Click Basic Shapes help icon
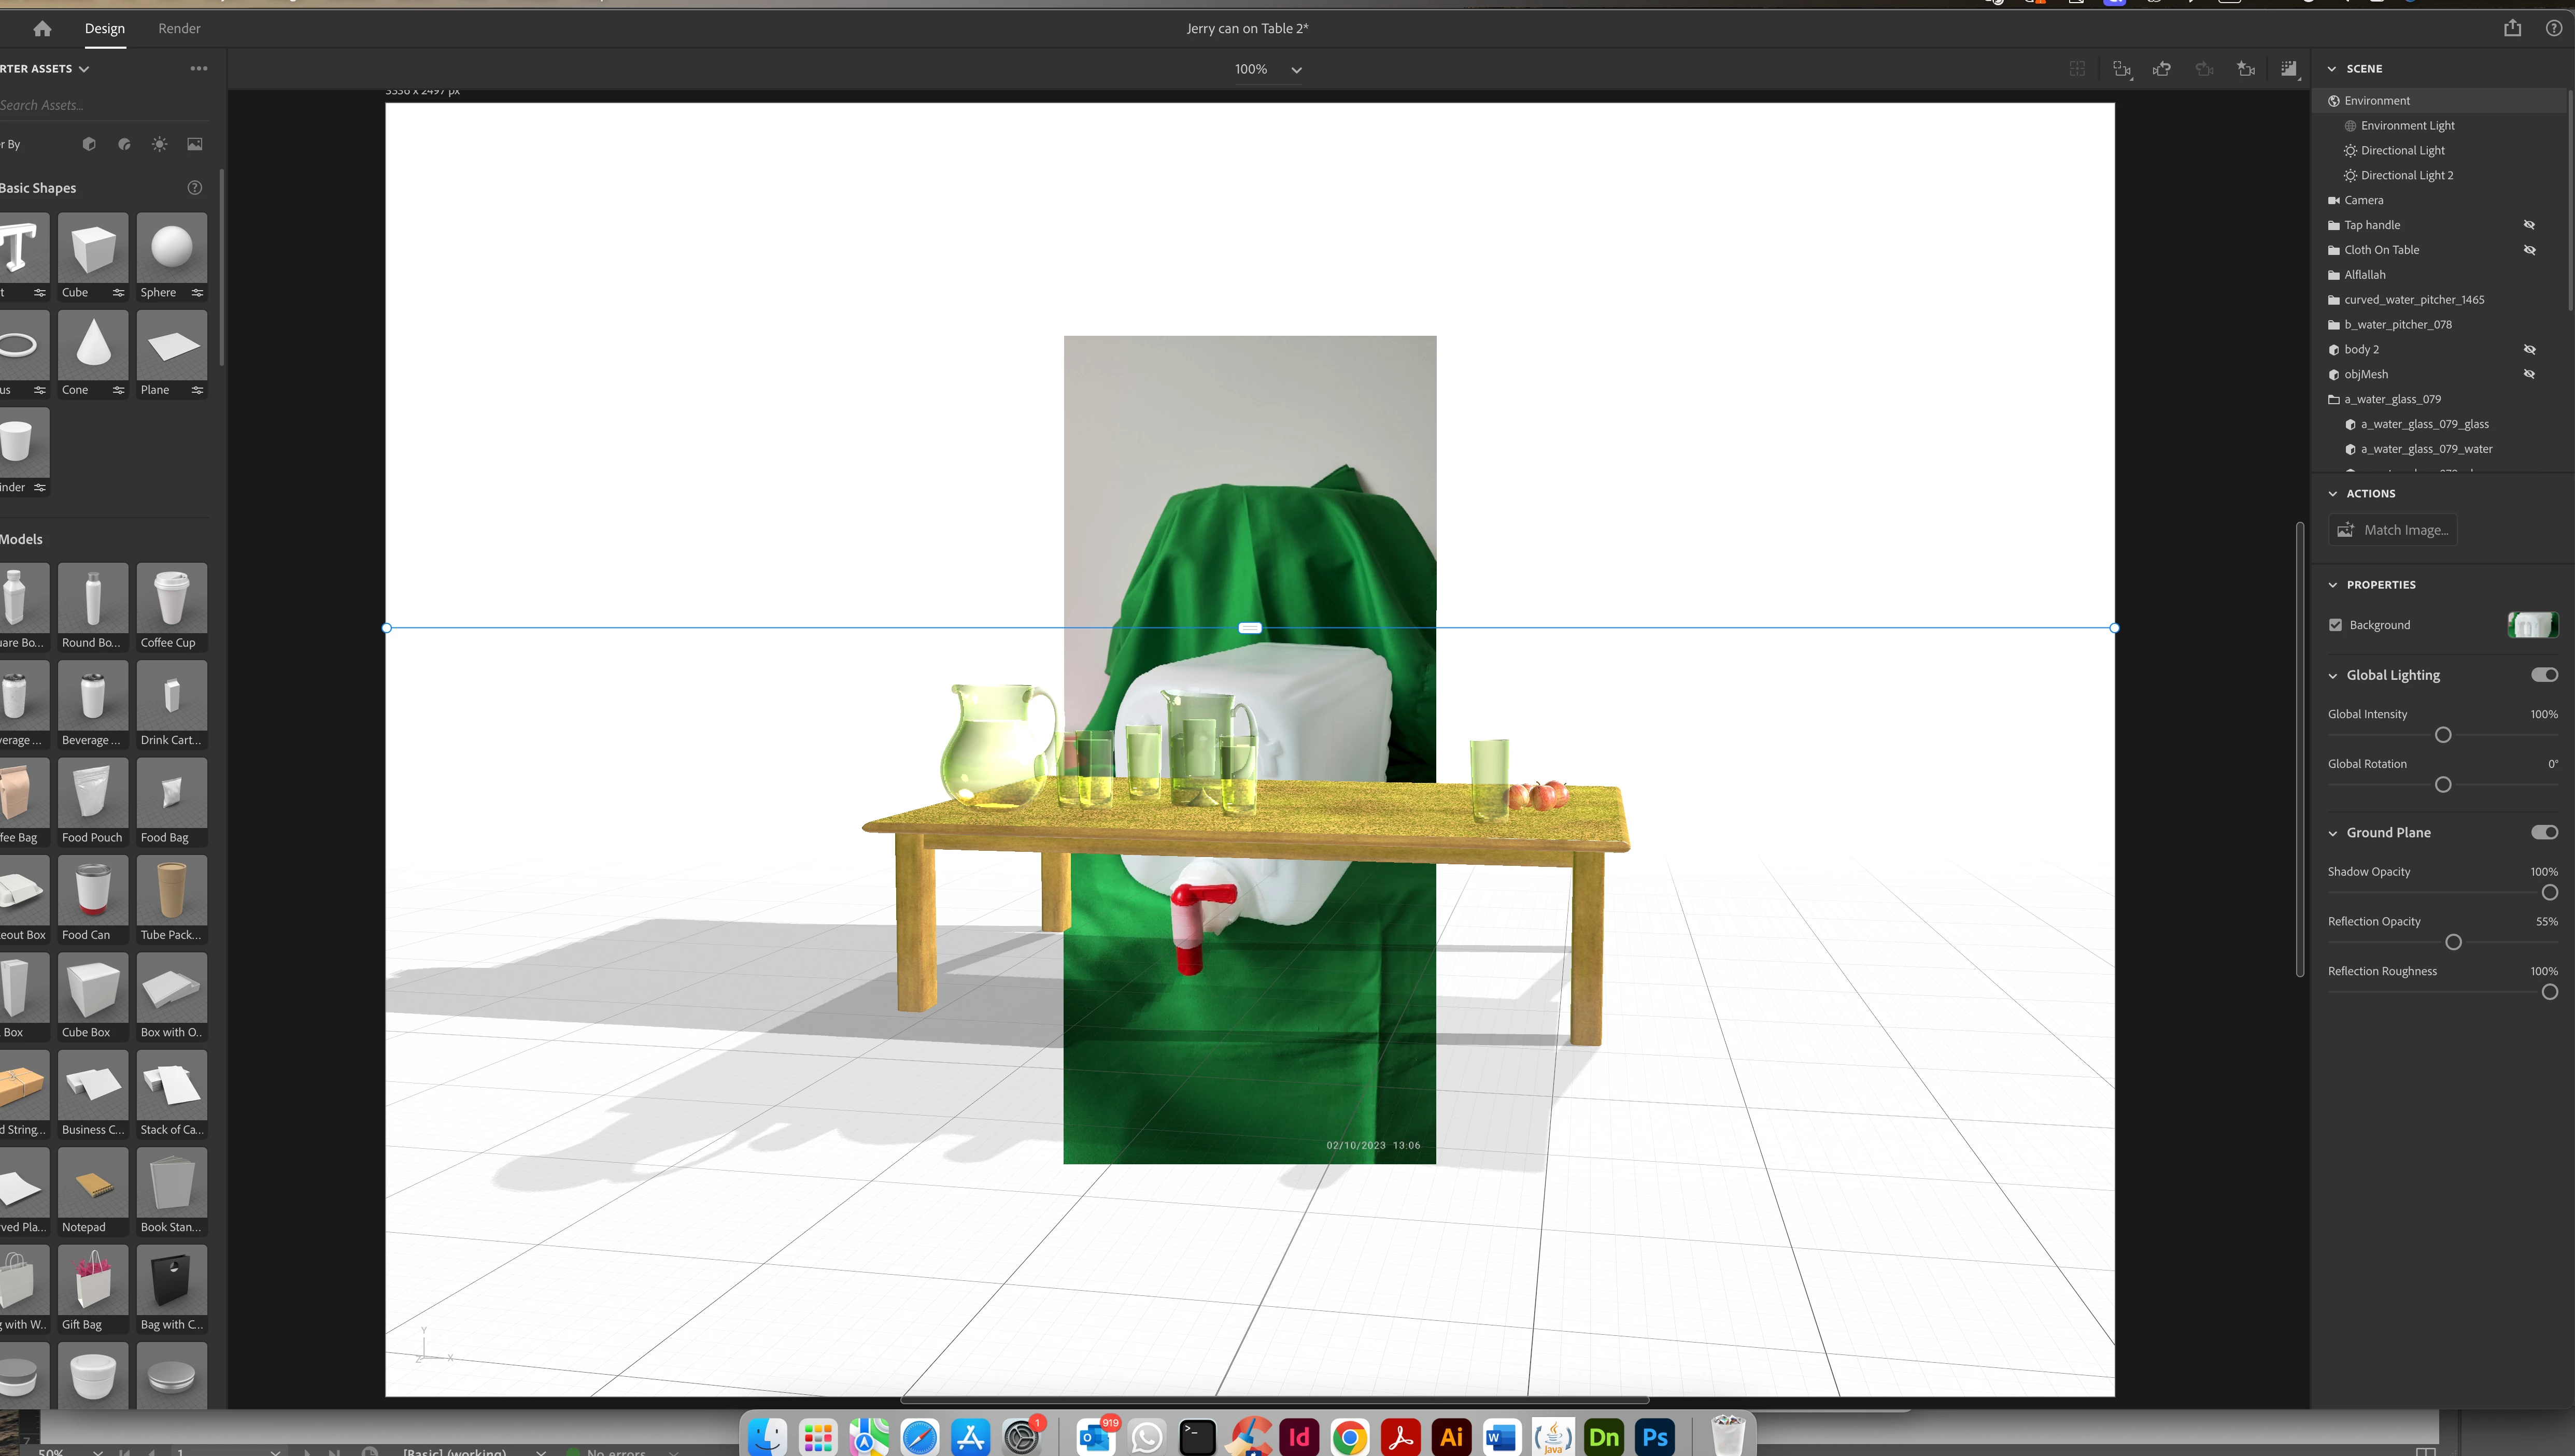Image resolution: width=2575 pixels, height=1456 pixels. [x=195, y=188]
